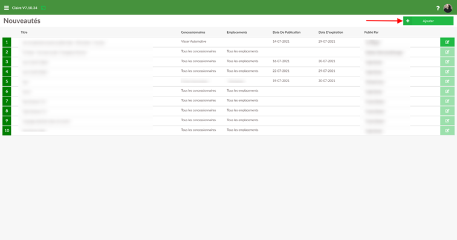Screen dimensions: 457x240
Task: Edit row 10 with pencil icon
Action: [x=447, y=131]
